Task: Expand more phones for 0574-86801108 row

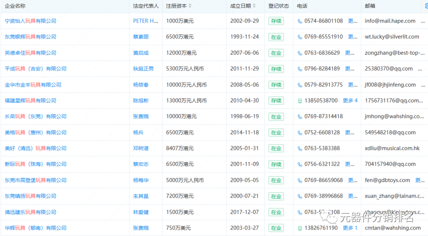Action: click(x=353, y=21)
